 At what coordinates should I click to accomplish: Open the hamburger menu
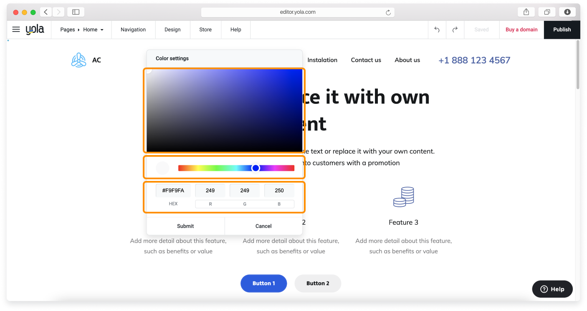pos(16,29)
